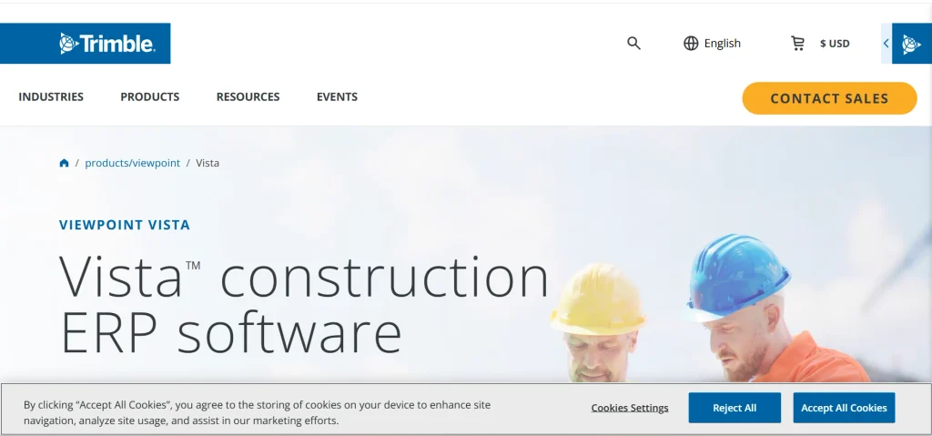Screen dimensions: 932x436
Task: Open the shopping cart icon
Action: coord(797,44)
